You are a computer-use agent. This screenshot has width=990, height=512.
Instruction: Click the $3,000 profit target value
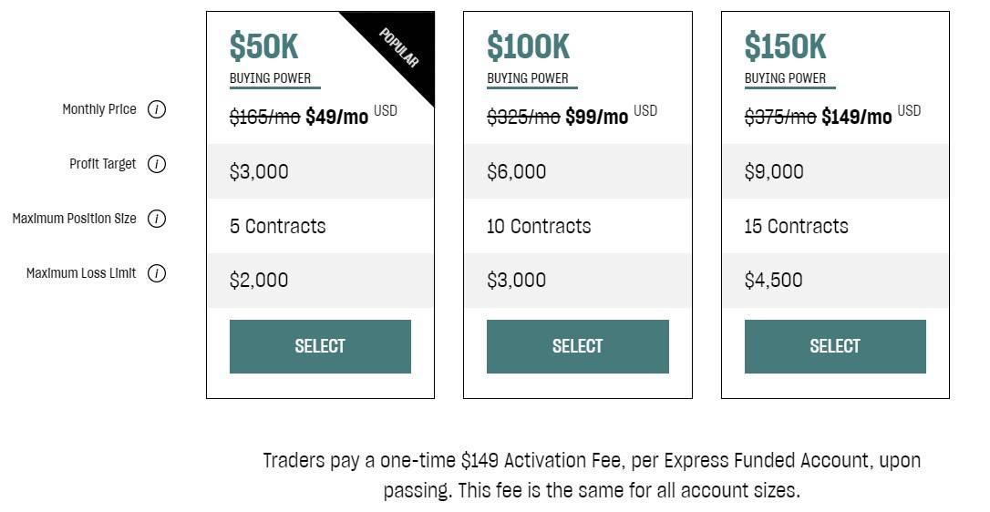(259, 171)
